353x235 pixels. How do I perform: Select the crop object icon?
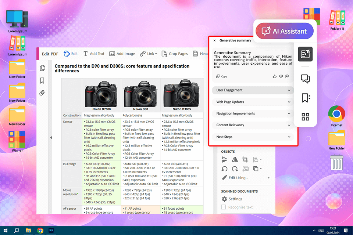click(245, 160)
